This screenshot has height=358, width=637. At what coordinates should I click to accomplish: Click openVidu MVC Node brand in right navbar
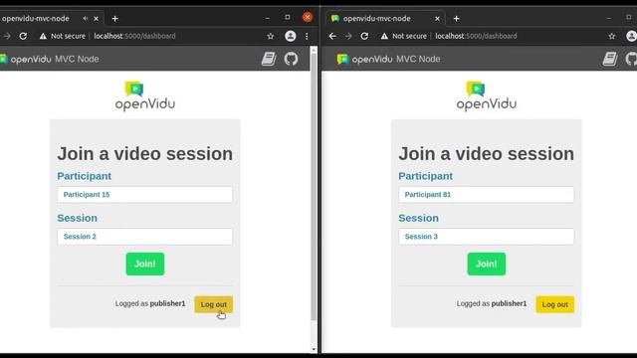pos(388,59)
